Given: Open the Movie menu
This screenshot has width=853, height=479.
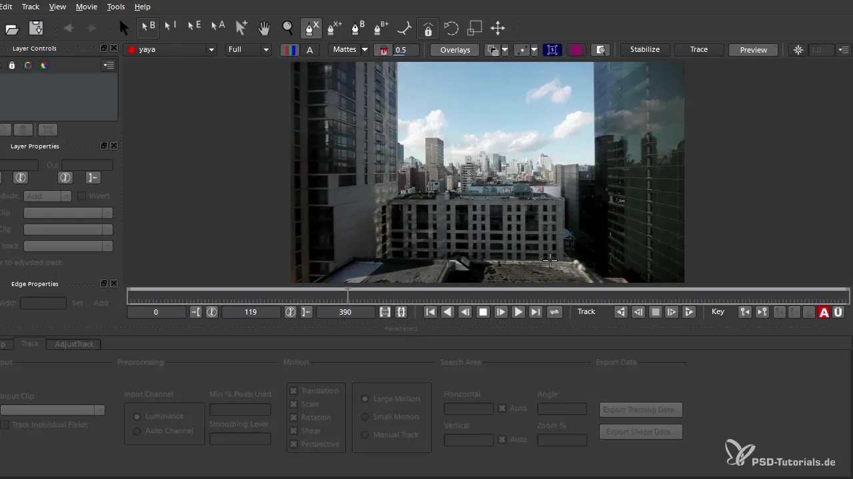Looking at the screenshot, I should [x=87, y=7].
